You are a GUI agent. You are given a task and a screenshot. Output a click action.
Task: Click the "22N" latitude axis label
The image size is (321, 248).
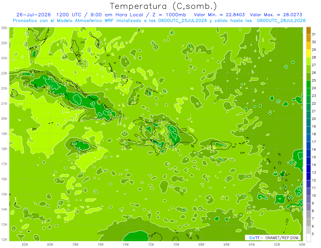(4, 88)
